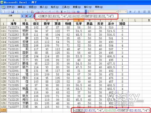151x113 pixels.
Task: Open the 插入 (Insert) menu
Action: [x=44, y=7]
